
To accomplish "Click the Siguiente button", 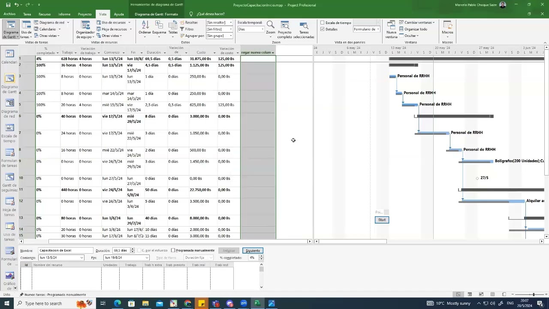I will (253, 251).
